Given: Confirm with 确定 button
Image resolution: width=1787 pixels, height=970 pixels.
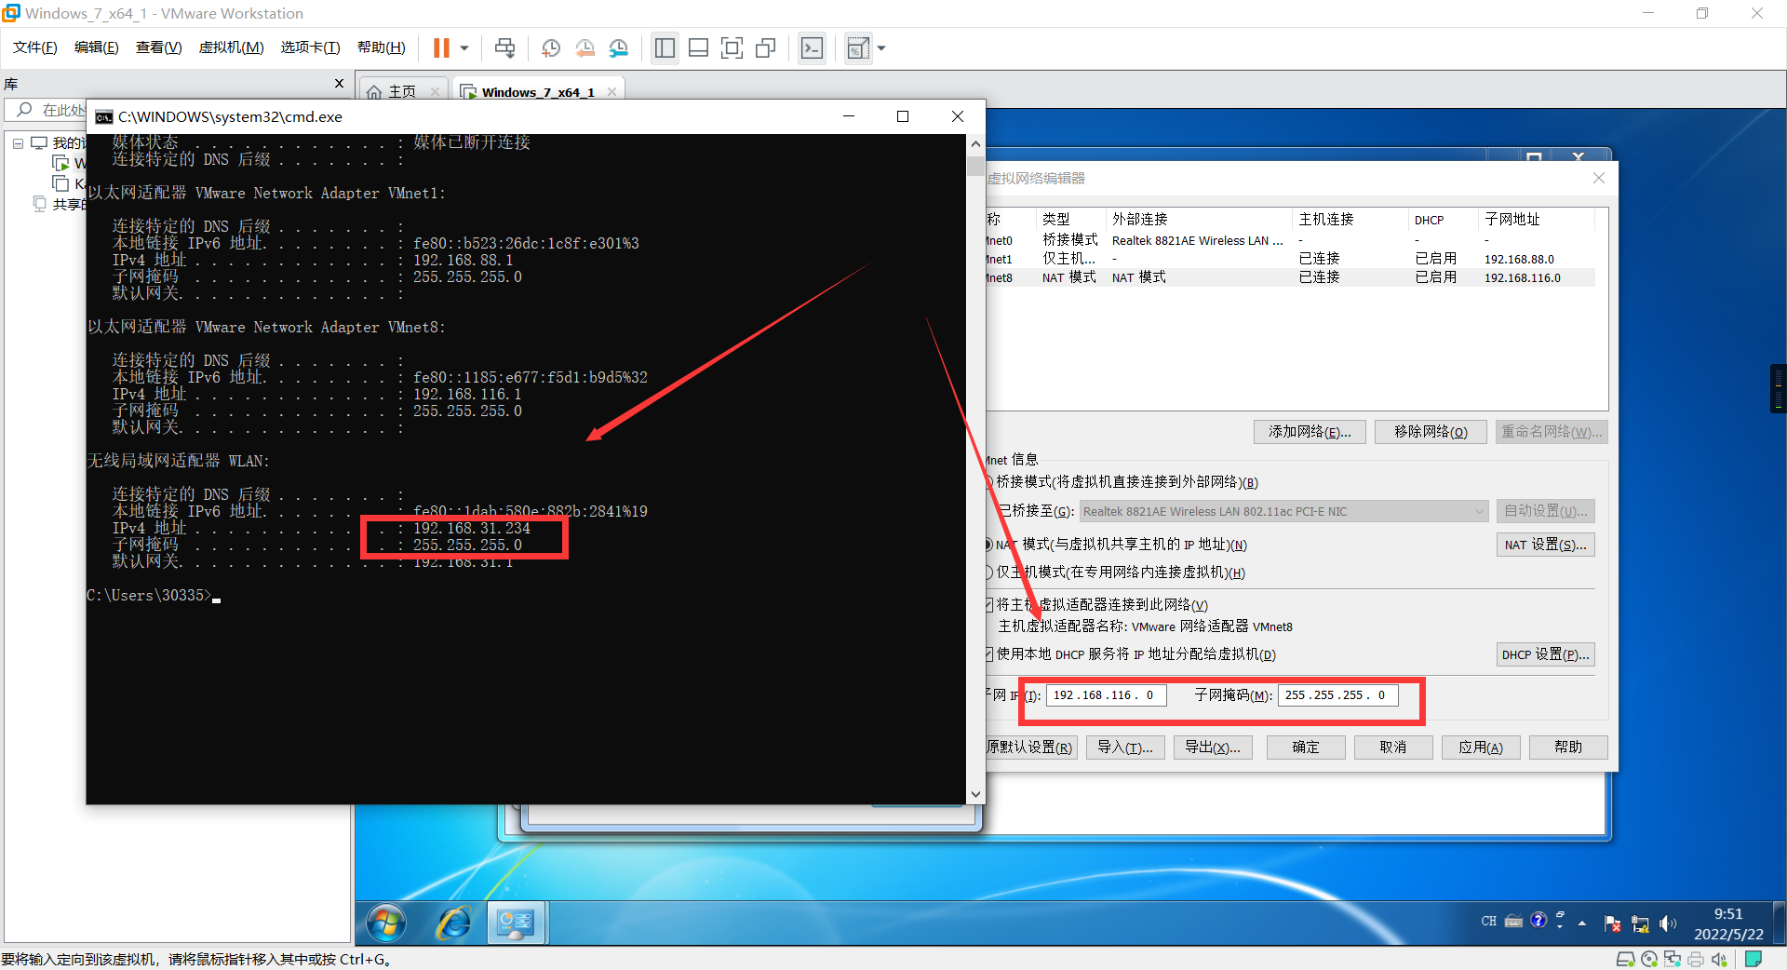Looking at the screenshot, I should click(x=1306, y=748).
